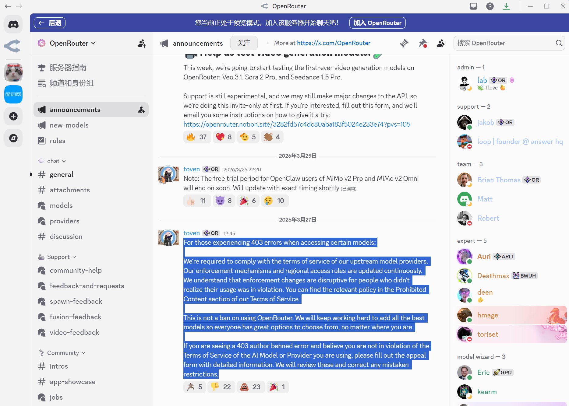
Task: Click the help question mark icon
Action: (x=490, y=6)
